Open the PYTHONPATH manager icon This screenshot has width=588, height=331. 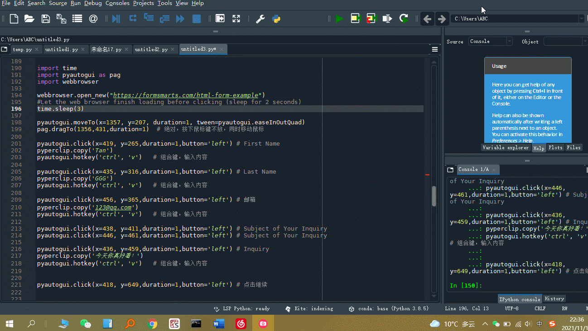tap(276, 19)
